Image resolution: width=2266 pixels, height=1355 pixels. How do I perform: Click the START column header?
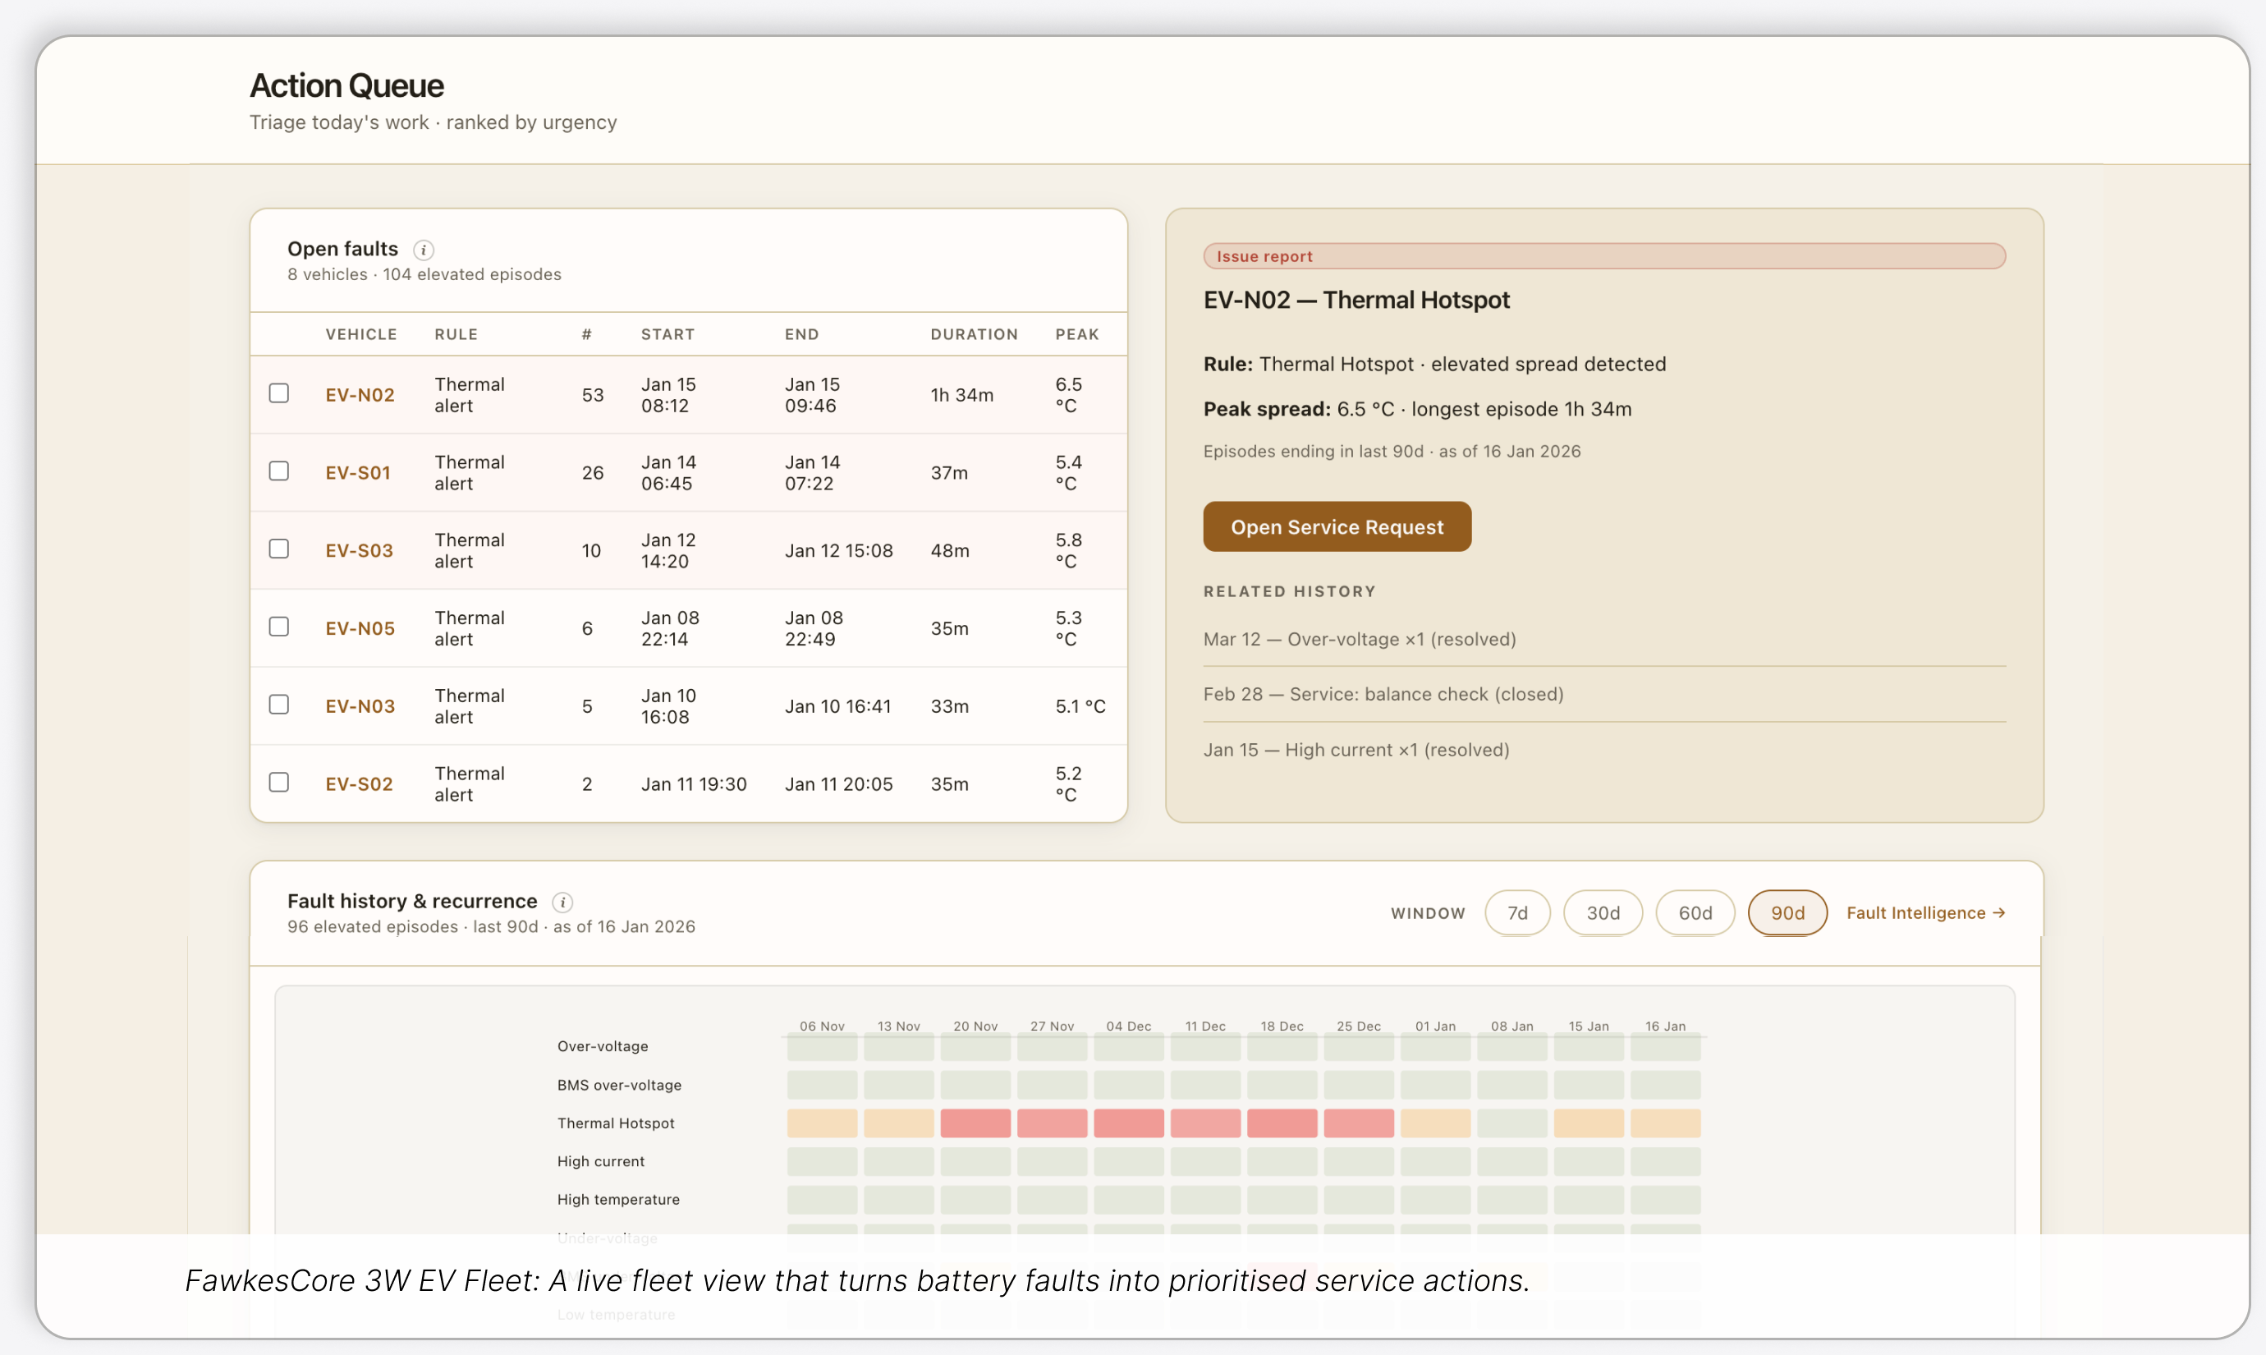[668, 334]
